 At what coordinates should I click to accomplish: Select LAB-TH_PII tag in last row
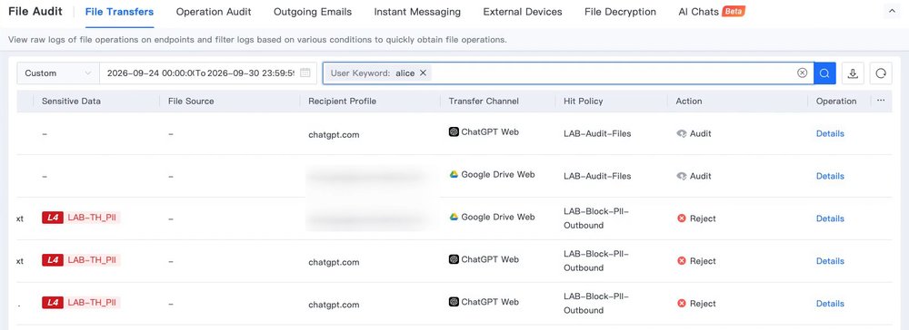click(92, 302)
